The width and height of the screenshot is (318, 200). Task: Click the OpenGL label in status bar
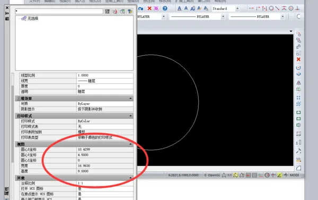[214, 175]
